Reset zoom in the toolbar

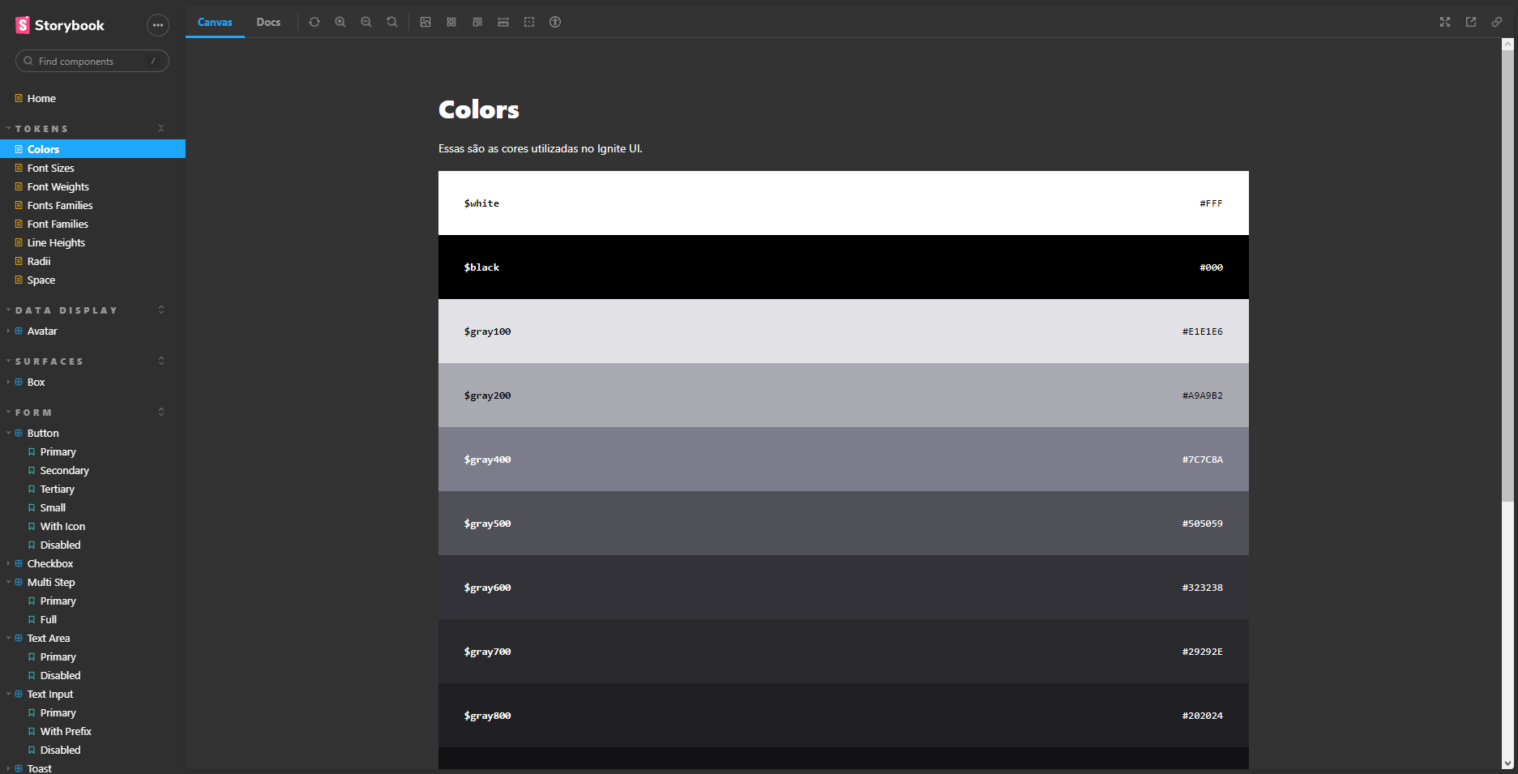click(392, 22)
